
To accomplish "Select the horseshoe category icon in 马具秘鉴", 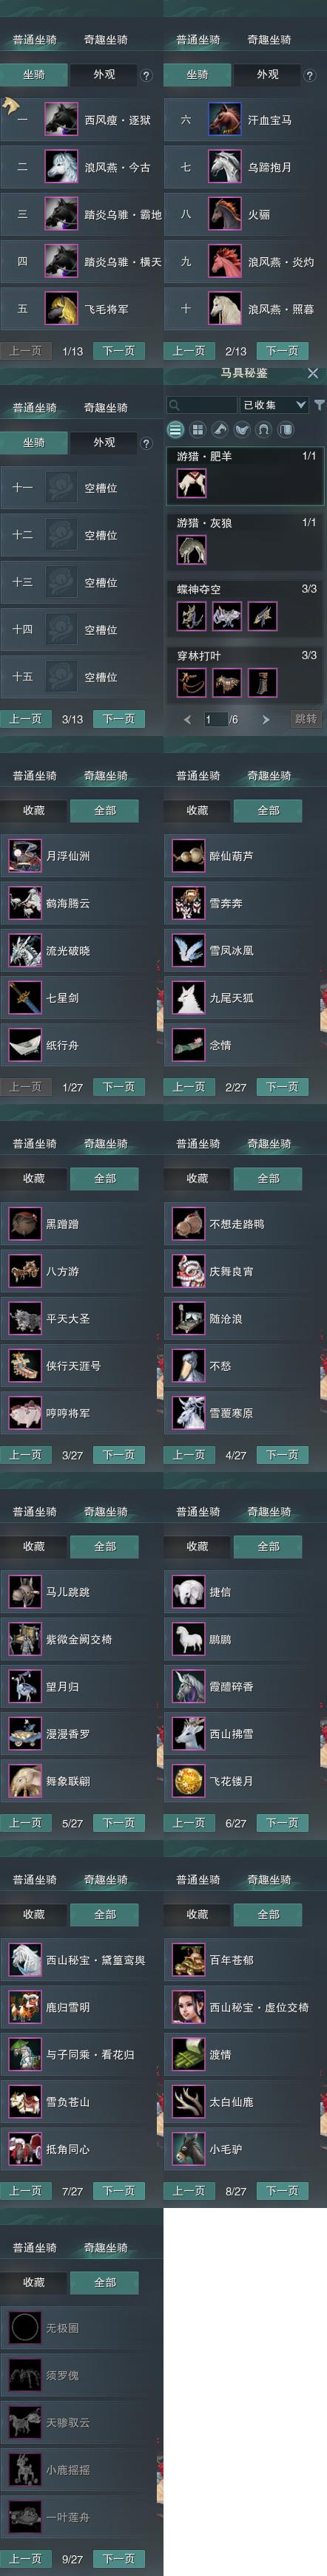I will click(264, 429).
